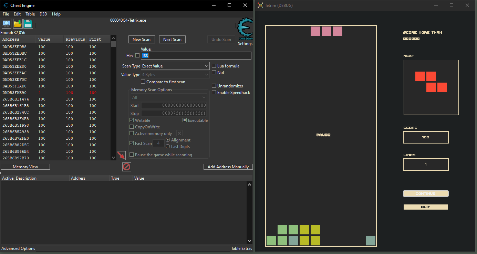This screenshot has width=477, height=254.
Task: Toggle the Fast Scan checkbox
Action: point(132,143)
